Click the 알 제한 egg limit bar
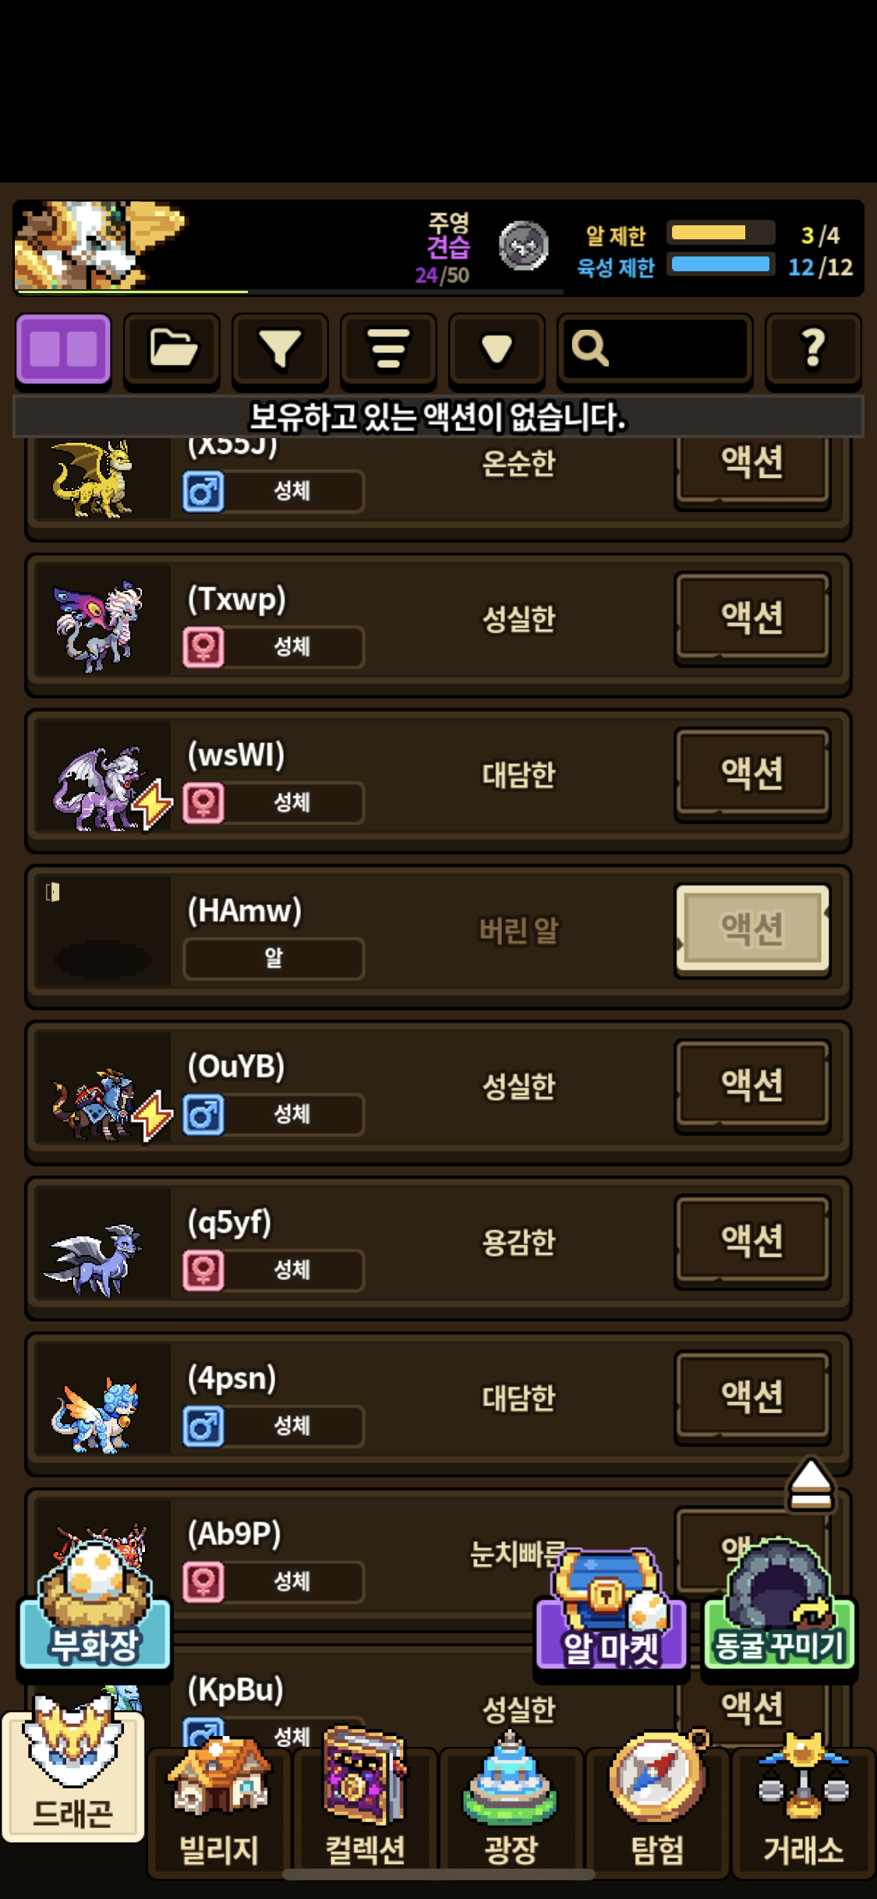This screenshot has height=1899, width=877. click(721, 232)
